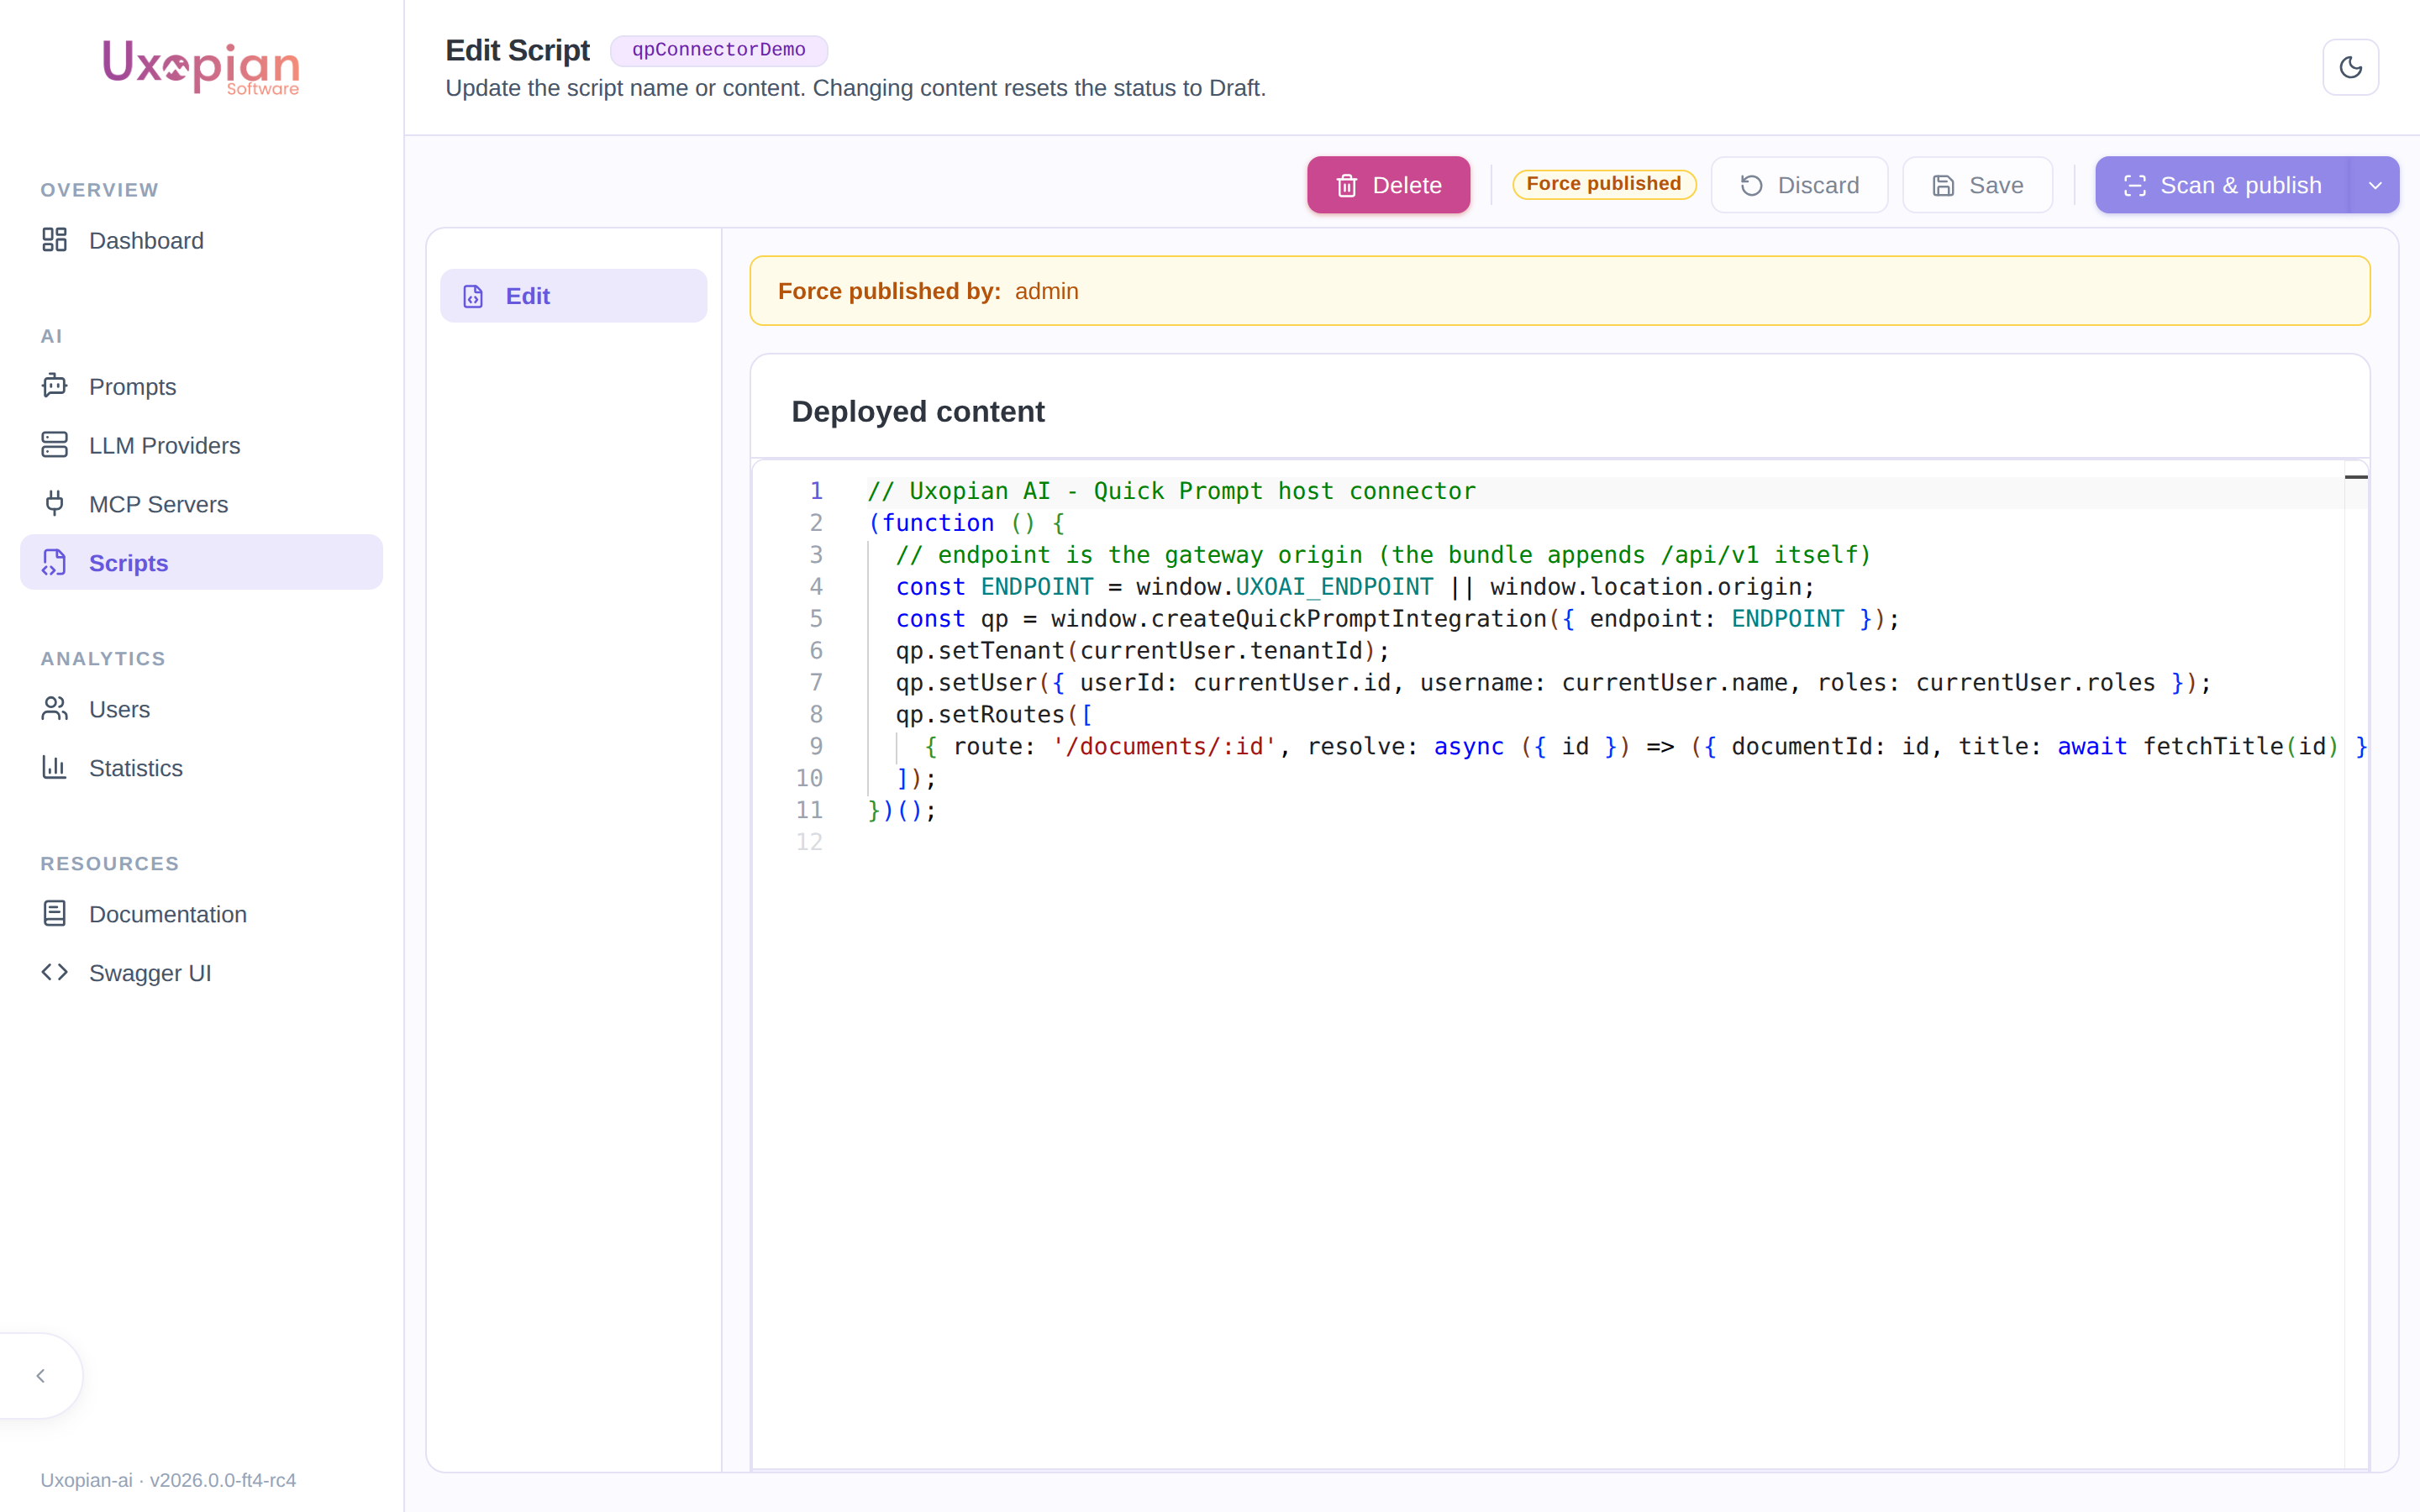Image resolution: width=2420 pixels, height=1512 pixels.
Task: Go to the Dashboard page
Action: click(201, 240)
